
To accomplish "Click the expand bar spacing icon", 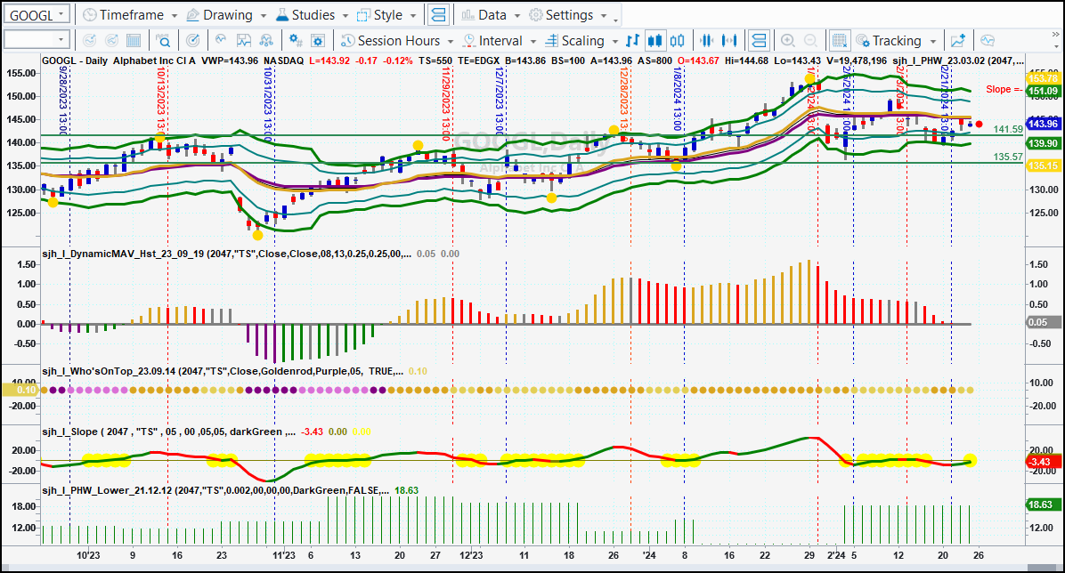I will [x=729, y=41].
